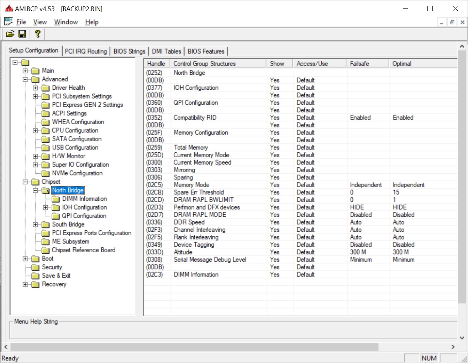Image resolution: width=468 pixels, height=363 pixels.
Task: Click the Optimal column header
Action: pos(423,63)
